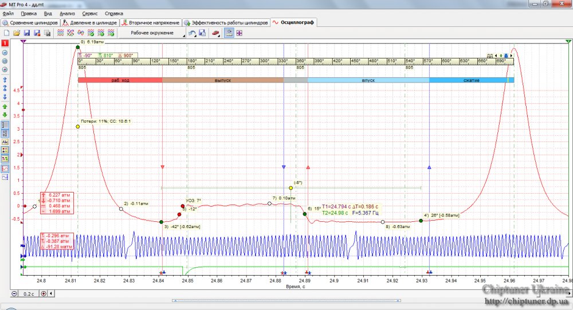Click the vertical zoom fit icon
Screen dimensions: 573x310
point(5,61)
